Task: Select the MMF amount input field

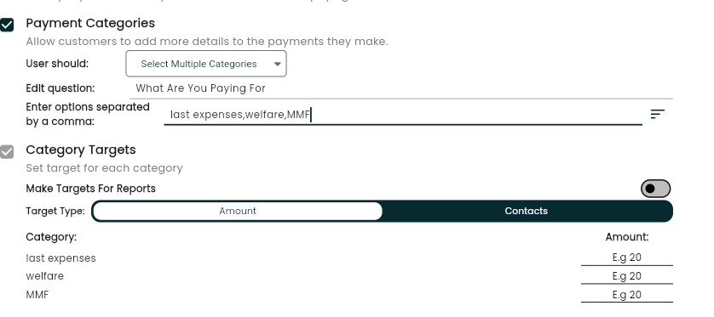Action: pos(626,295)
